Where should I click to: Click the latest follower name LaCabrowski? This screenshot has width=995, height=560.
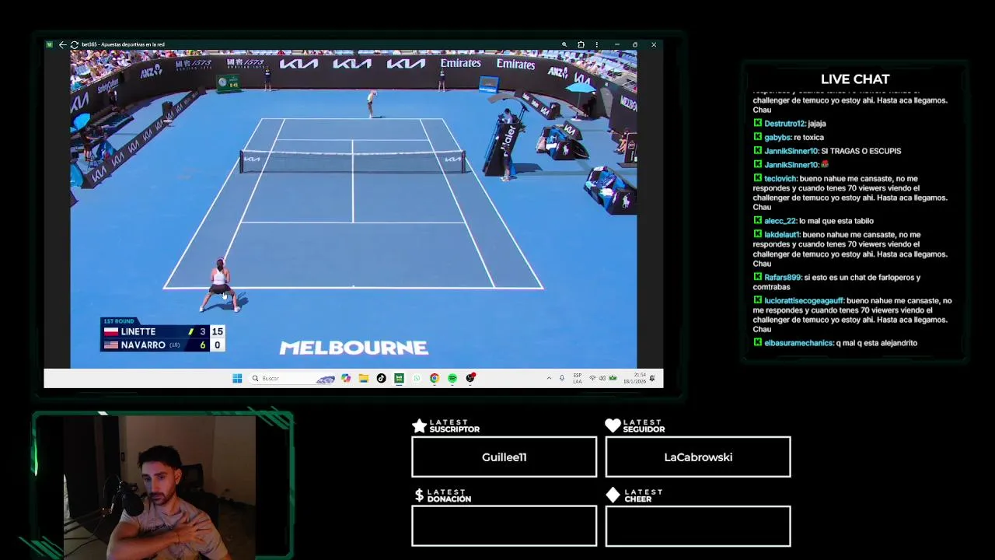click(x=698, y=457)
